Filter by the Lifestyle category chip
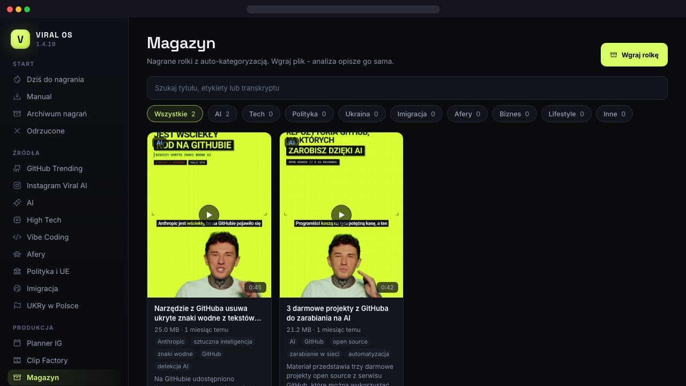 (x=566, y=114)
